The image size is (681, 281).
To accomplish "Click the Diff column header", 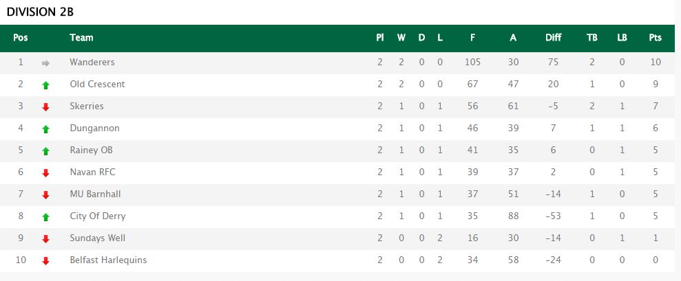I will point(553,38).
